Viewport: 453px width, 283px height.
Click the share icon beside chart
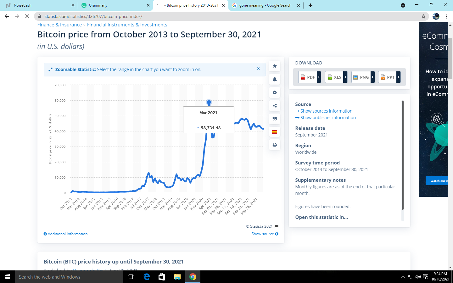[x=275, y=106]
